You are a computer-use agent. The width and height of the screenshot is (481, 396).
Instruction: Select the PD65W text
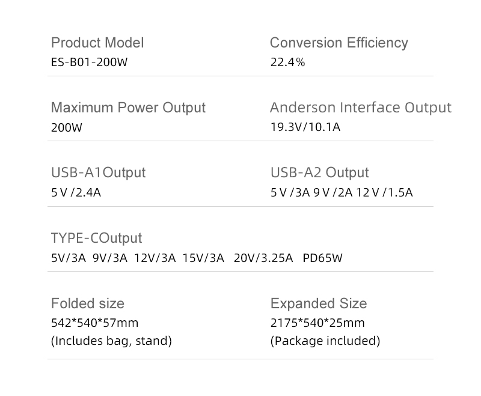pos(322,258)
